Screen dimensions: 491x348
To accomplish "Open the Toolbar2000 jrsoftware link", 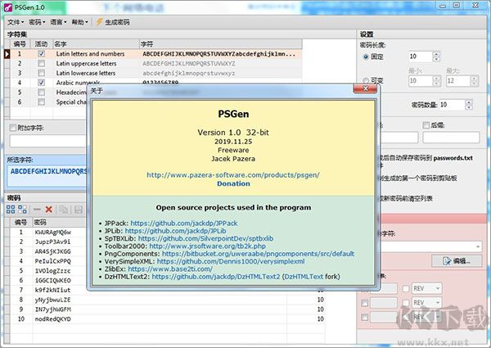I will pyautogui.click(x=207, y=246).
